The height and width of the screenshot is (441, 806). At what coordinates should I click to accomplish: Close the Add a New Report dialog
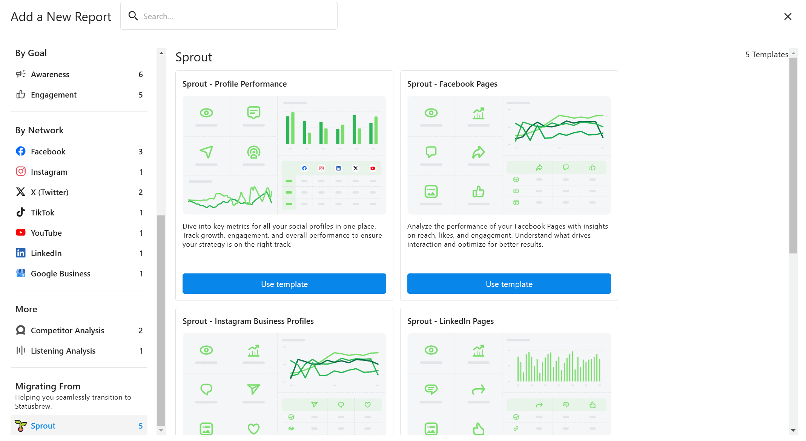tap(788, 17)
